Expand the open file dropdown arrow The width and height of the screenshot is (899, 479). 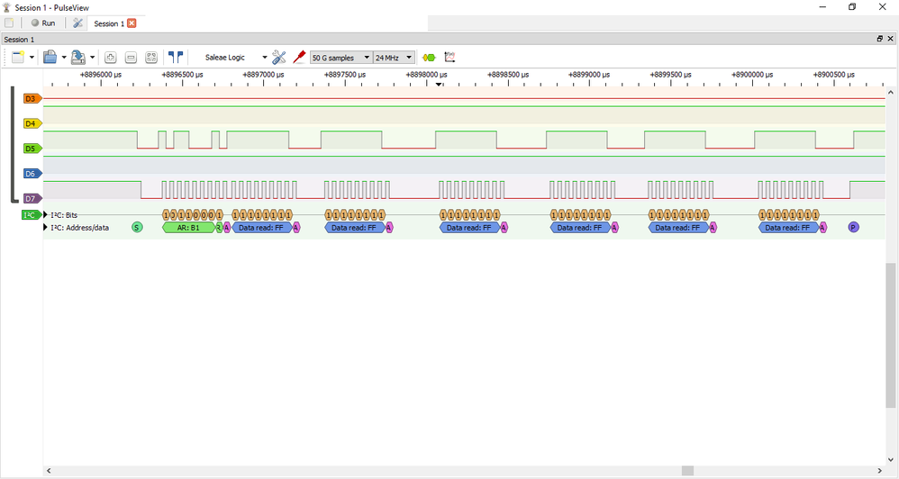pos(64,58)
